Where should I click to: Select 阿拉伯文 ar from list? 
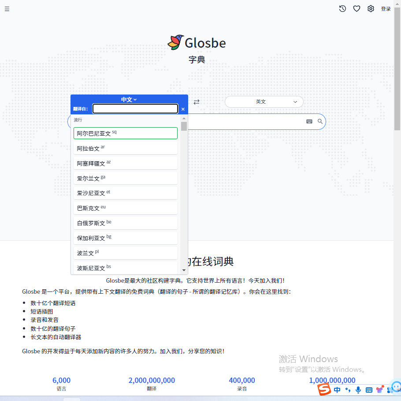pyautogui.click(x=126, y=148)
